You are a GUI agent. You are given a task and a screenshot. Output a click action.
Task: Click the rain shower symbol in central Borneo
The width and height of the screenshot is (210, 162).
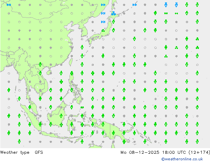click(x=61, y=116)
